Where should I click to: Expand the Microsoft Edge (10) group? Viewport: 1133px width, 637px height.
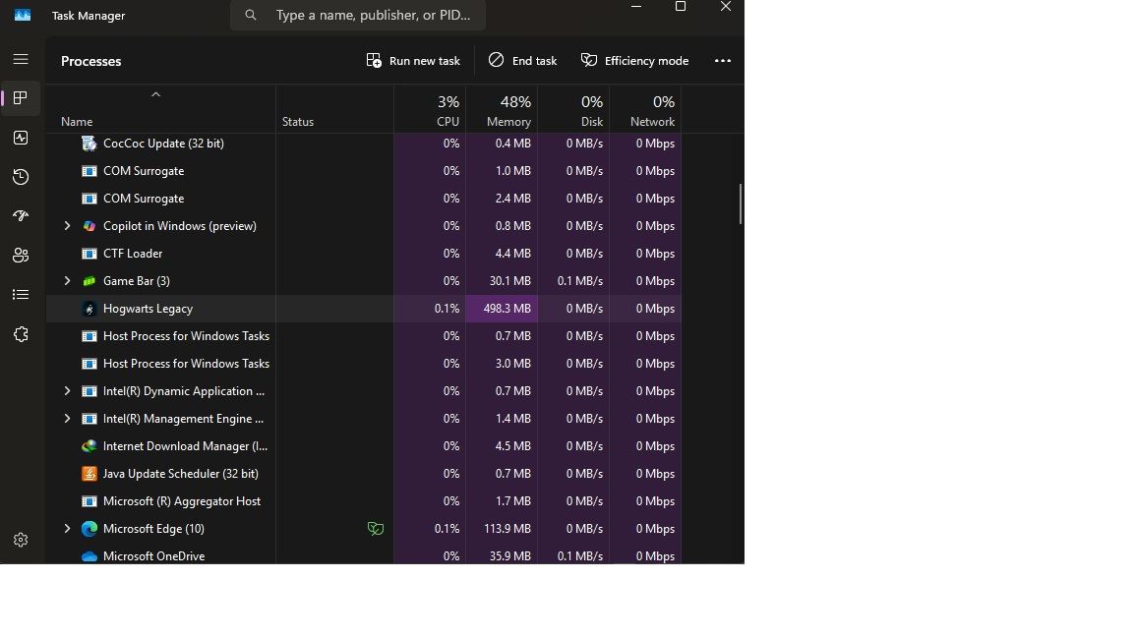[67, 529]
